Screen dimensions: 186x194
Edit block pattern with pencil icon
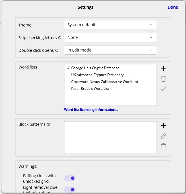(x=163, y=136)
